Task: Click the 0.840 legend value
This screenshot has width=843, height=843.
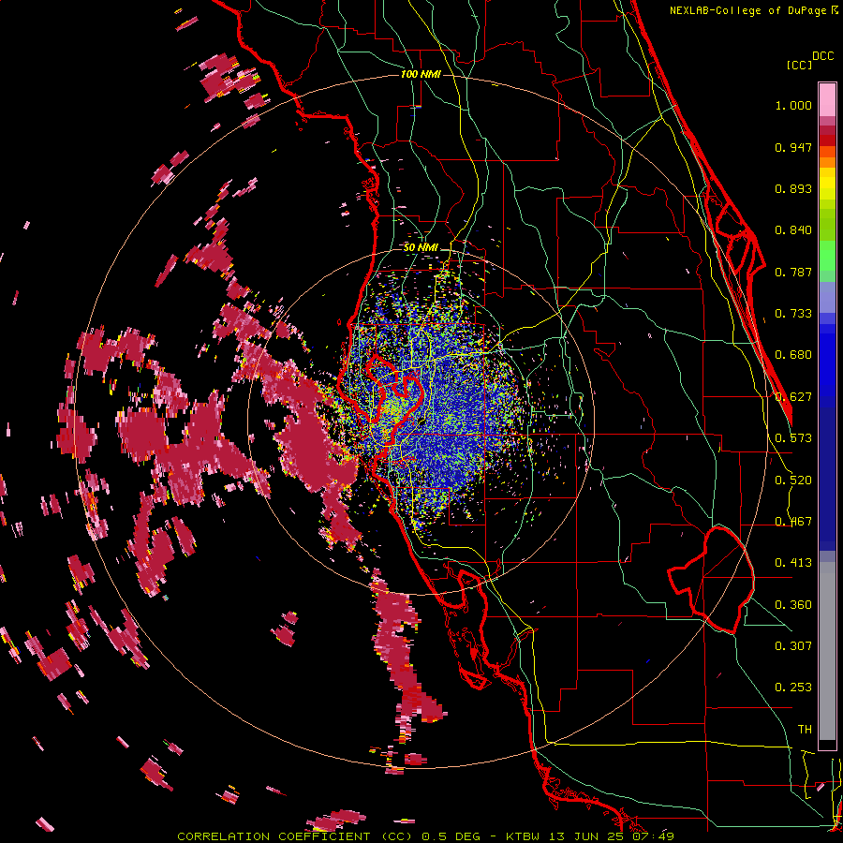Action: click(x=793, y=230)
